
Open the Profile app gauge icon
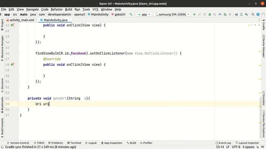[x=220, y=14]
